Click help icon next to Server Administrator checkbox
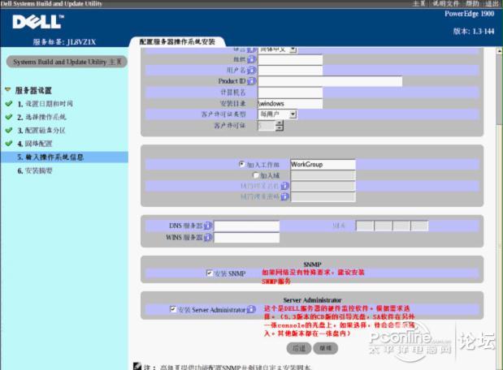 (252, 310)
